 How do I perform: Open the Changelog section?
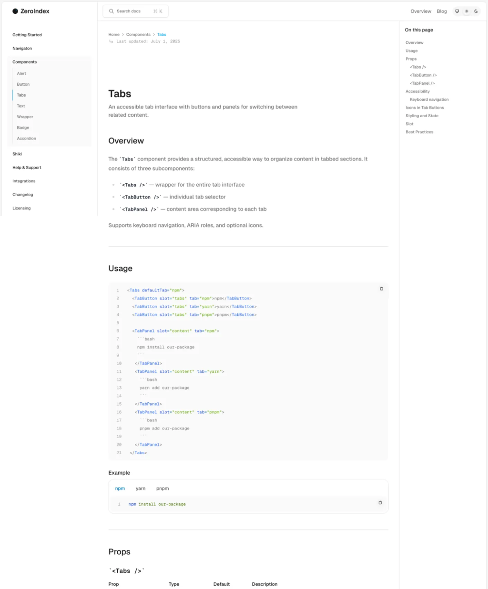[x=22, y=194]
